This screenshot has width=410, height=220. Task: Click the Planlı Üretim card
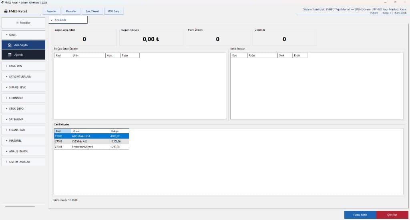point(217,36)
